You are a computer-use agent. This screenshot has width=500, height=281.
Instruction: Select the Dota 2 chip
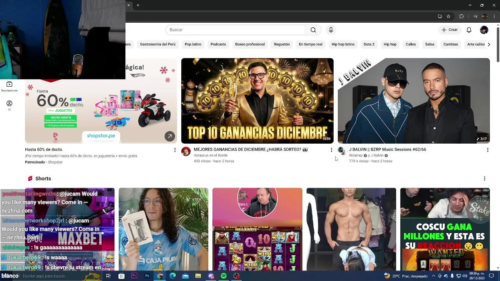coord(369,44)
